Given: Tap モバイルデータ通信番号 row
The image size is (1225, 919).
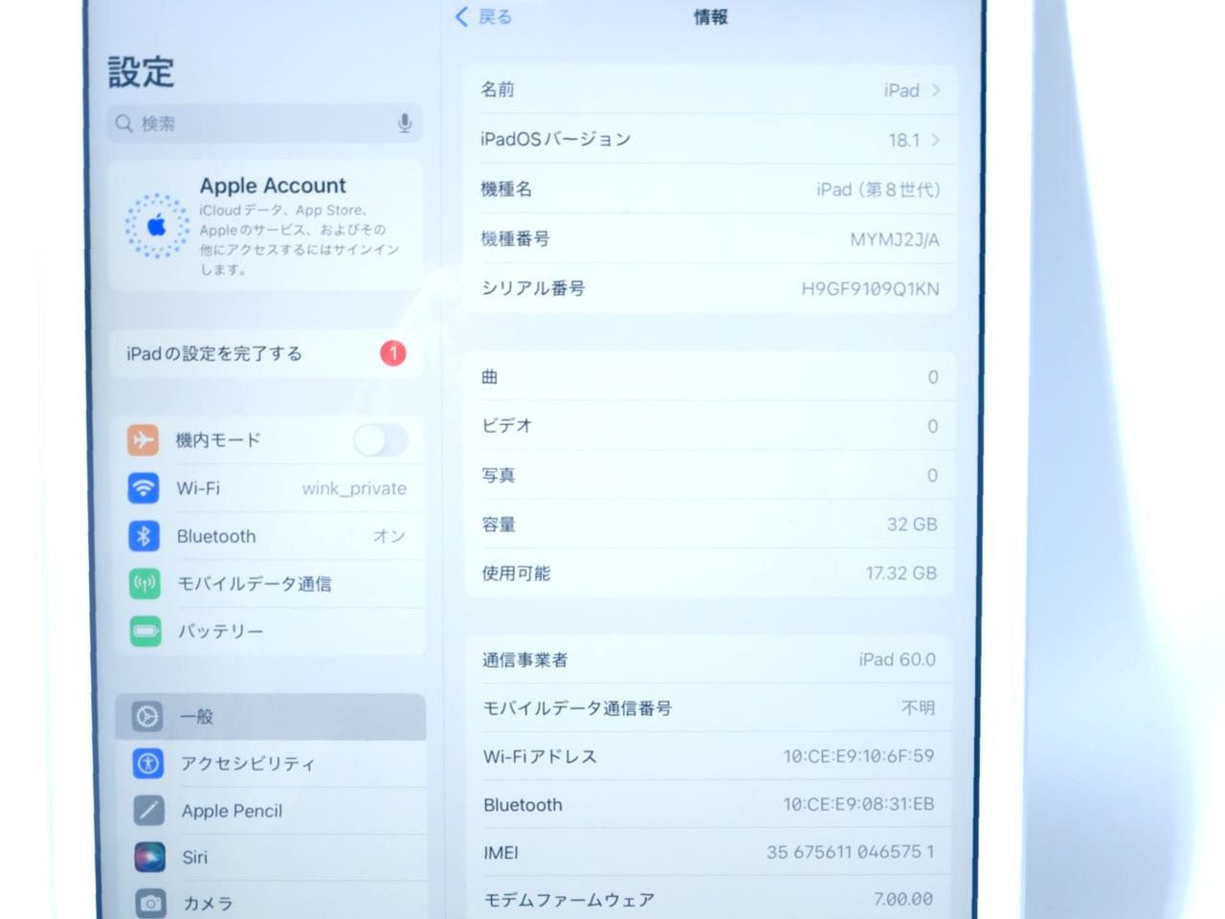Looking at the screenshot, I should point(709,707).
